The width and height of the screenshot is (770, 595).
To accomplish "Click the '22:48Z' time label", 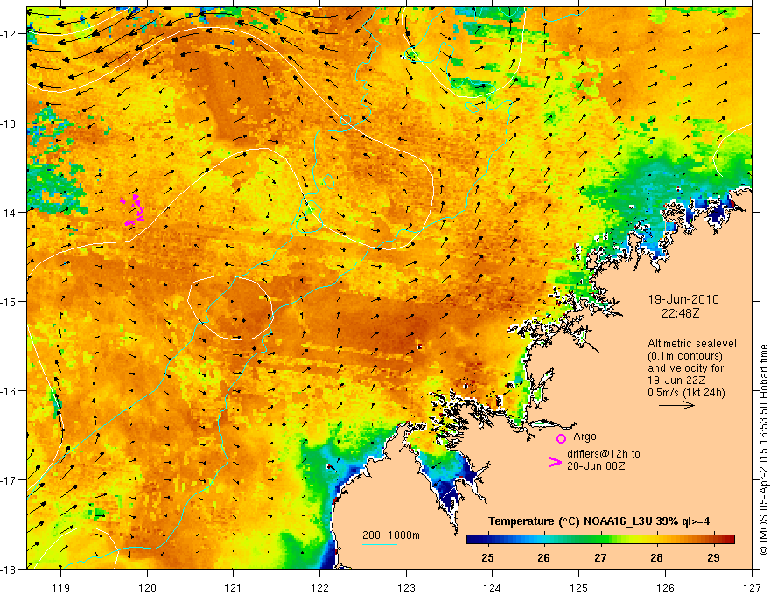I will click(680, 312).
